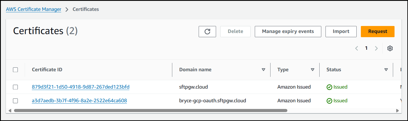Viewport: 408px width, 121px height.
Task: Click Issued status icon for sftpgw.cloud
Action: [329, 87]
